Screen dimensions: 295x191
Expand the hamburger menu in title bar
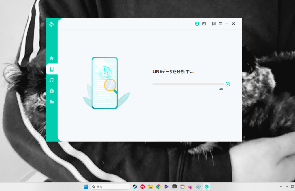point(220,24)
